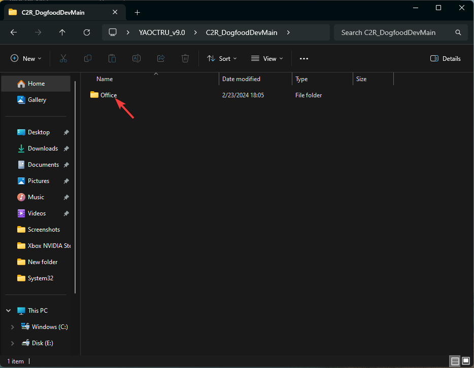Toggle the Details pane
This screenshot has height=368, width=474.
click(445, 59)
